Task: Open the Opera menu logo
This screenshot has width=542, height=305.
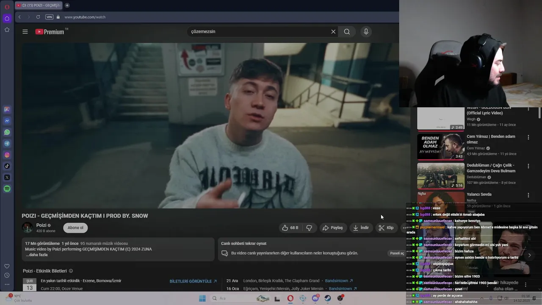Action: tap(7, 7)
